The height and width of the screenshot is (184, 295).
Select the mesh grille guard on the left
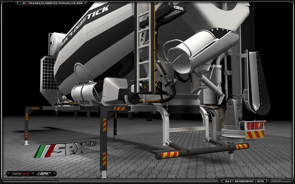click(48, 75)
